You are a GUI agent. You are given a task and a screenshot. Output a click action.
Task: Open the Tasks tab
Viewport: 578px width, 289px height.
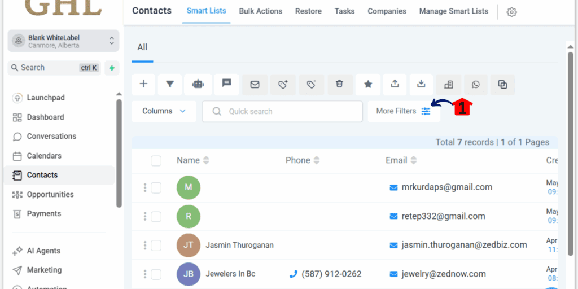[x=345, y=11]
